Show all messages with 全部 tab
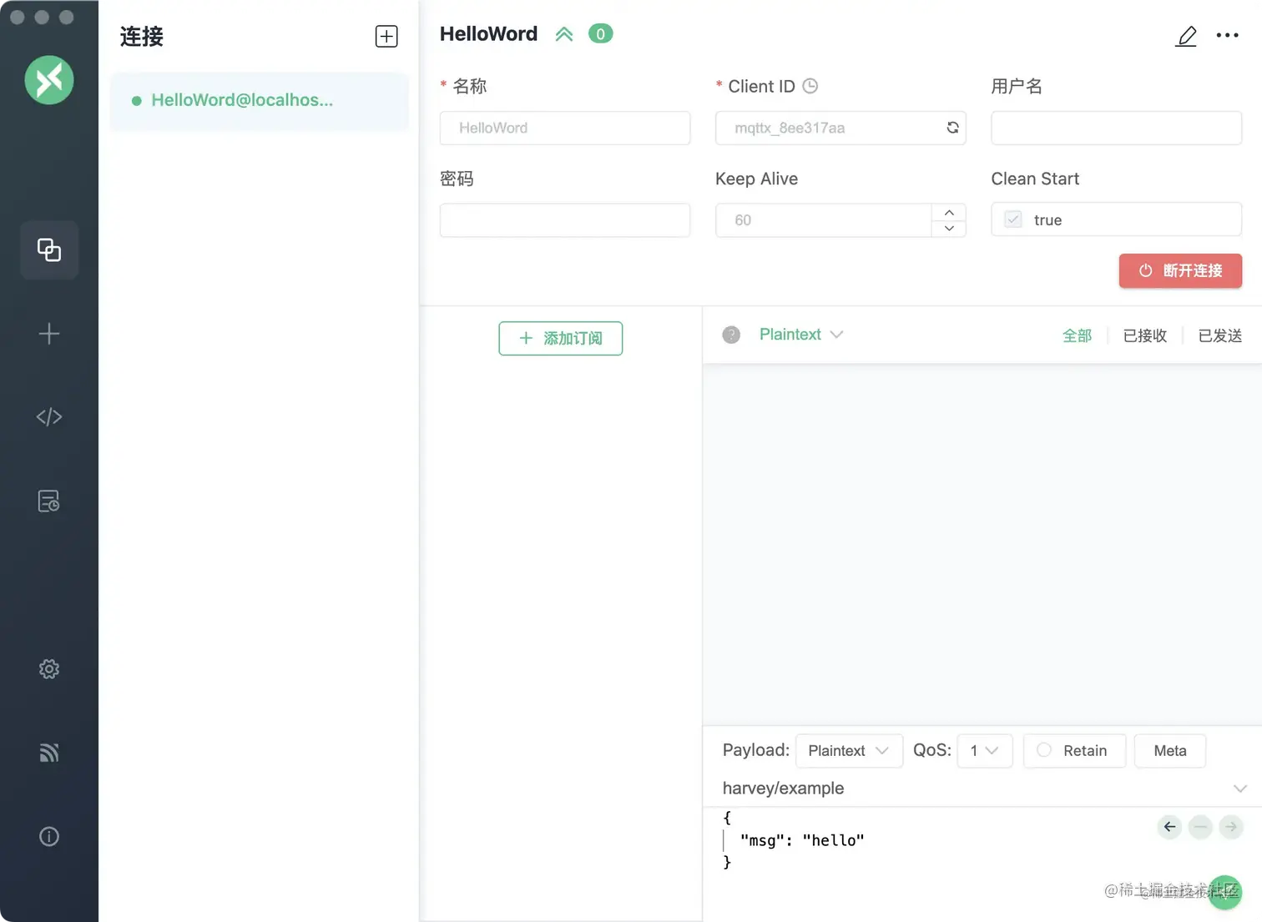Image resolution: width=1262 pixels, height=922 pixels. [1077, 335]
